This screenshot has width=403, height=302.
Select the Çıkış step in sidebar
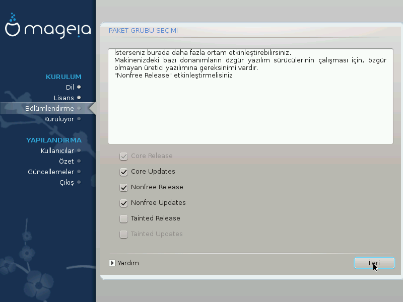point(66,183)
